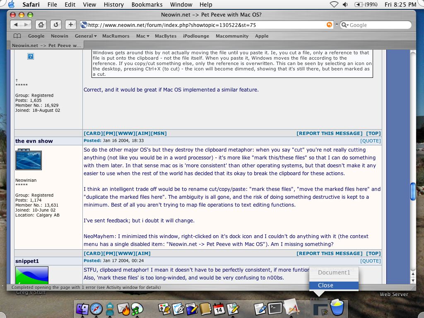Open Finder from the Dock
The image size is (424, 318).
[x=82, y=309]
